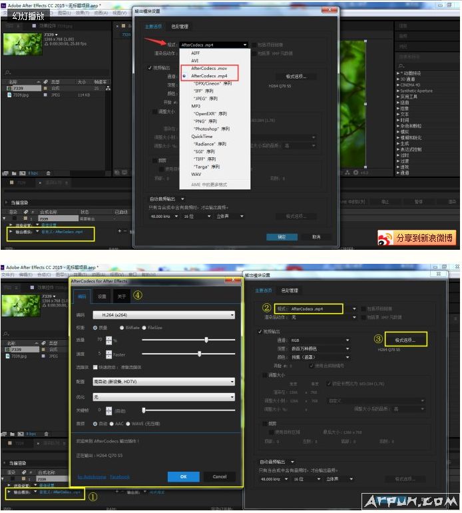Image resolution: width=462 pixels, height=513 pixels.
Task: Click interpret footage icon in top screenshot's project panel
Action: tap(5, 173)
